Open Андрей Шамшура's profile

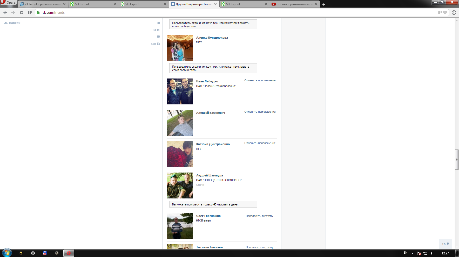[210, 175]
